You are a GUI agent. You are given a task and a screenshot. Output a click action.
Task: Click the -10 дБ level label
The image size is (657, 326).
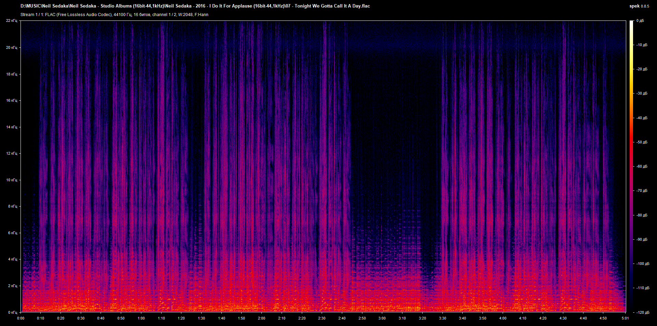pyautogui.click(x=642, y=45)
